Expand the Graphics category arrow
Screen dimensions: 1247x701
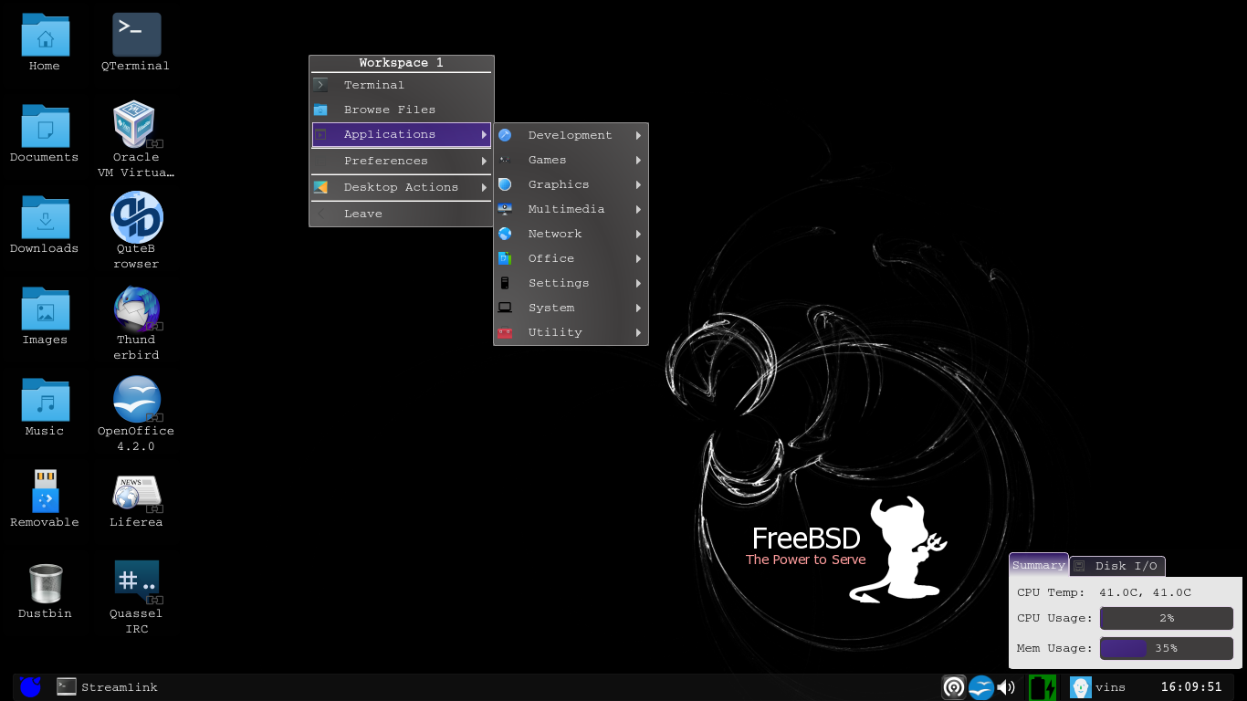coord(638,184)
